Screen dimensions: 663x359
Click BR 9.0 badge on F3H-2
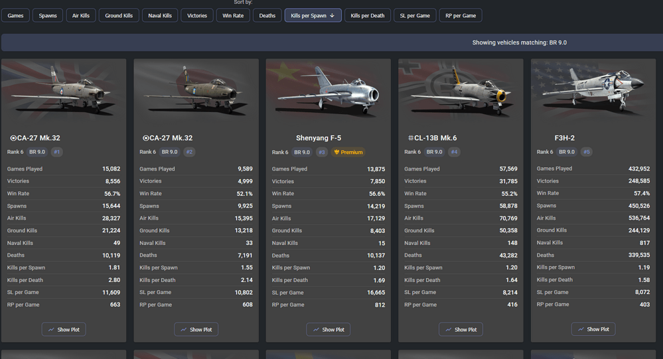pos(567,152)
